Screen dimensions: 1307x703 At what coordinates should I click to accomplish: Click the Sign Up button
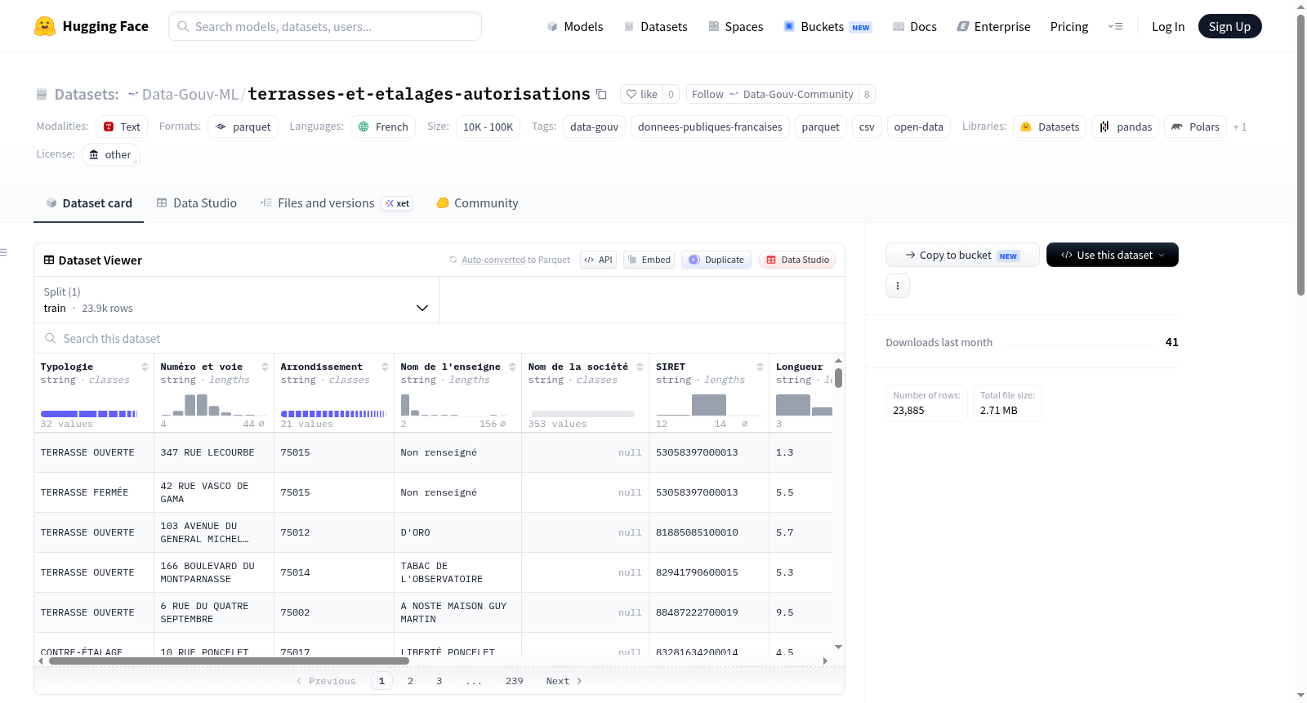tap(1229, 26)
